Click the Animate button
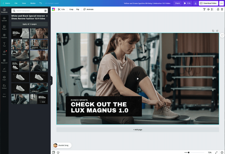 pyautogui.click(x=88, y=9)
